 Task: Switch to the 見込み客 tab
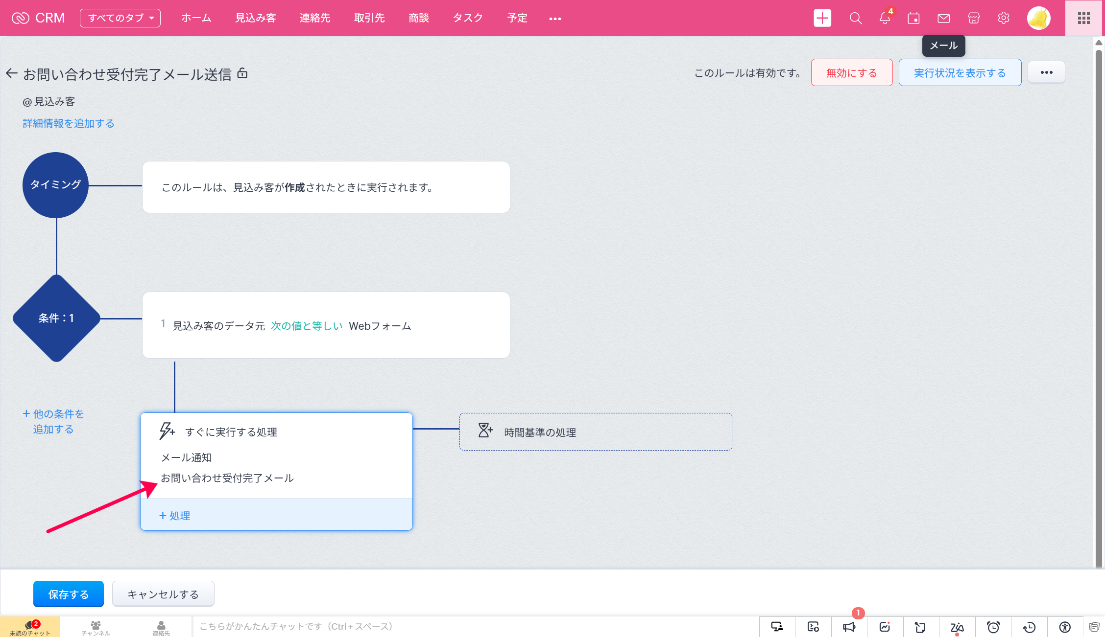point(256,18)
